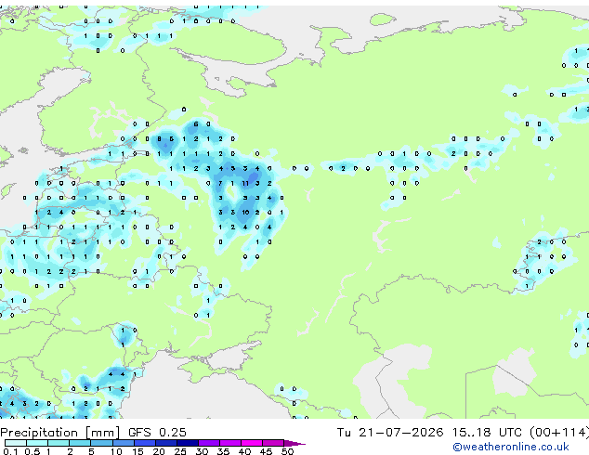Pick the 5–10 mm legend swatch
The height and width of the screenshot is (455, 589).
point(101,443)
